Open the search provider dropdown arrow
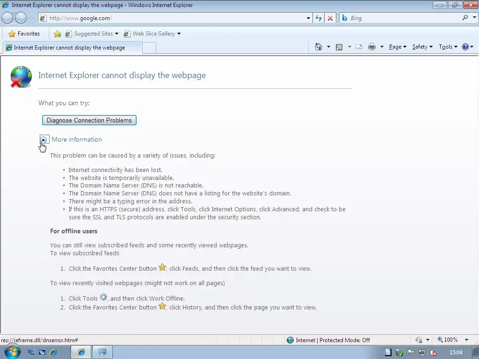The width and height of the screenshot is (479, 359). tap(474, 17)
